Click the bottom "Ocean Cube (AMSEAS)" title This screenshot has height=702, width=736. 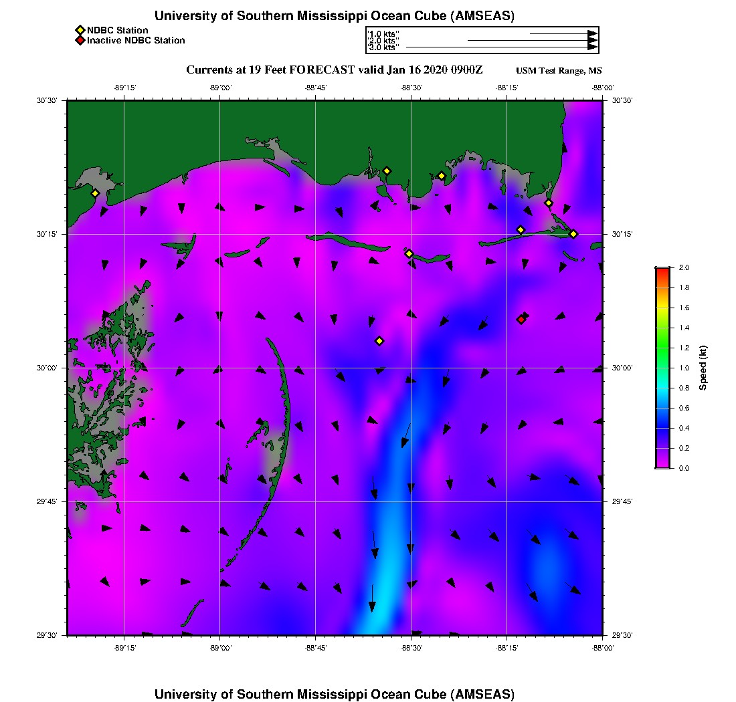(335, 693)
